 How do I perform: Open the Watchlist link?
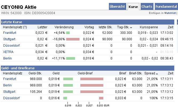click(170, 13)
